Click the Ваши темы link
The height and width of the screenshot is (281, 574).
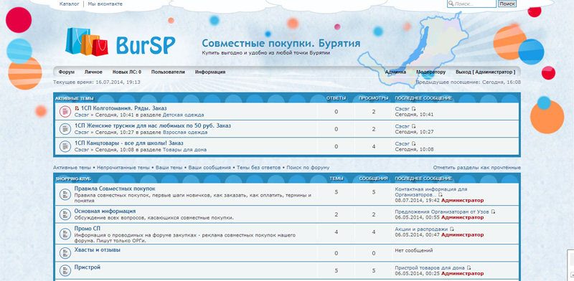pyautogui.click(x=169, y=168)
